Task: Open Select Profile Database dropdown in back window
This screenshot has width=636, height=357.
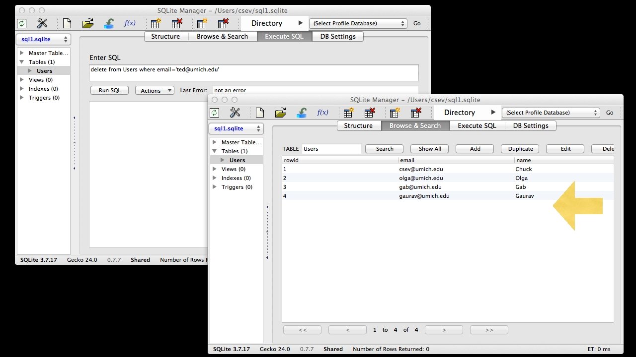Action: (x=358, y=23)
